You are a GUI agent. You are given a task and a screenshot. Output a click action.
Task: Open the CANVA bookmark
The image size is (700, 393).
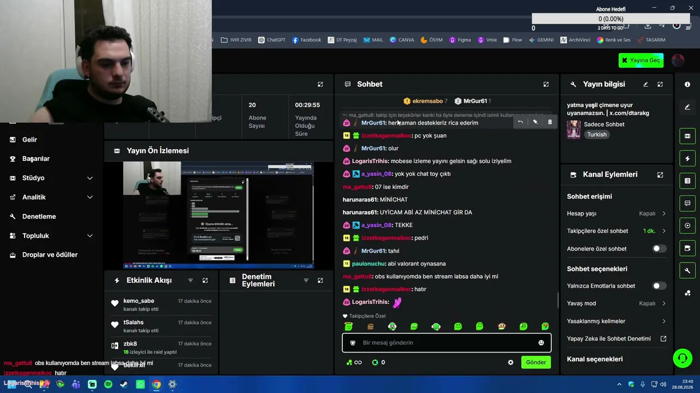tap(402, 40)
